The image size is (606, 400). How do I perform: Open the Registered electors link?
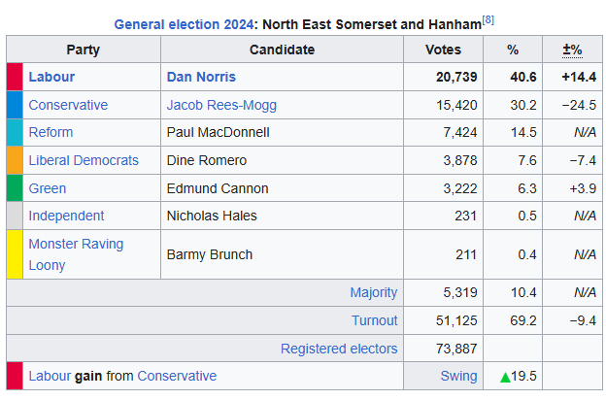[x=339, y=349]
